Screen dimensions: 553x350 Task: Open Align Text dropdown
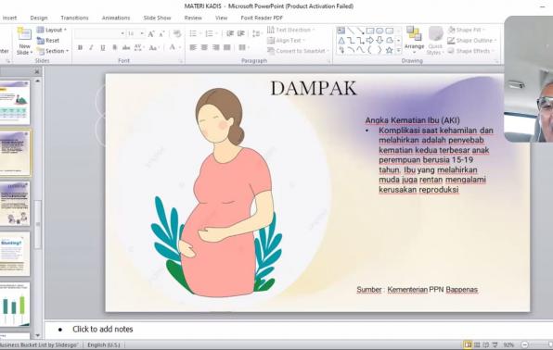pyautogui.click(x=286, y=41)
